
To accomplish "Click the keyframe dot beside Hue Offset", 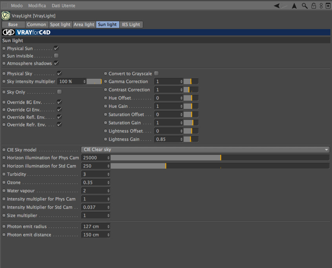I will pos(106,98).
